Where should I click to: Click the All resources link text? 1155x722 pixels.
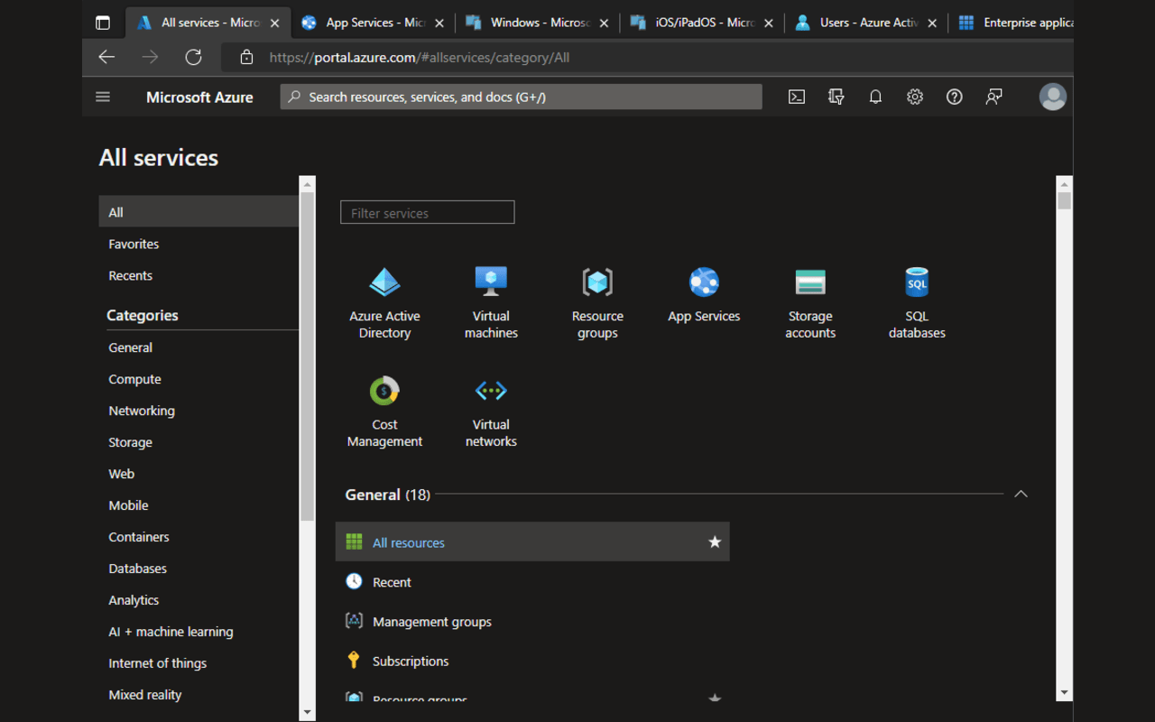coord(409,542)
